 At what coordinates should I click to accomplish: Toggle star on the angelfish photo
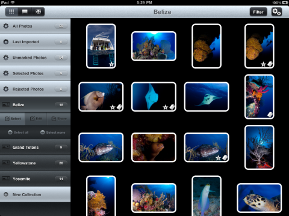pos(113,107)
